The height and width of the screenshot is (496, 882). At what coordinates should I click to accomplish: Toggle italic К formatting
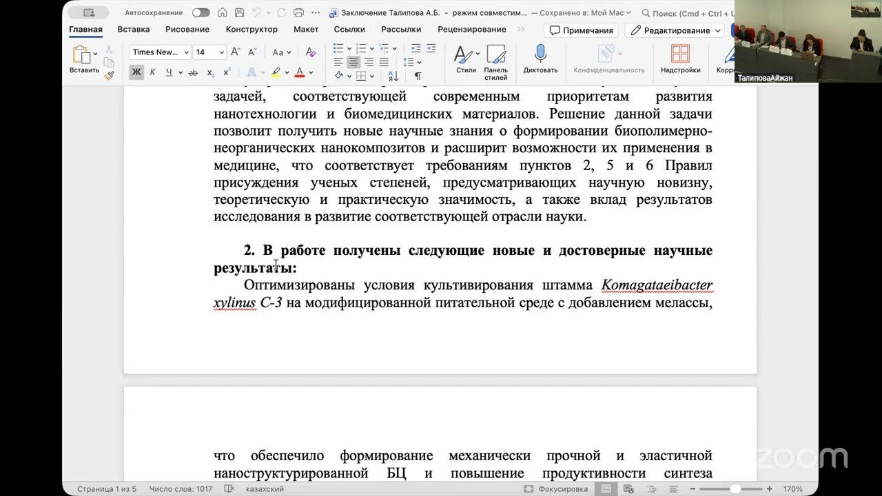pyautogui.click(x=152, y=72)
